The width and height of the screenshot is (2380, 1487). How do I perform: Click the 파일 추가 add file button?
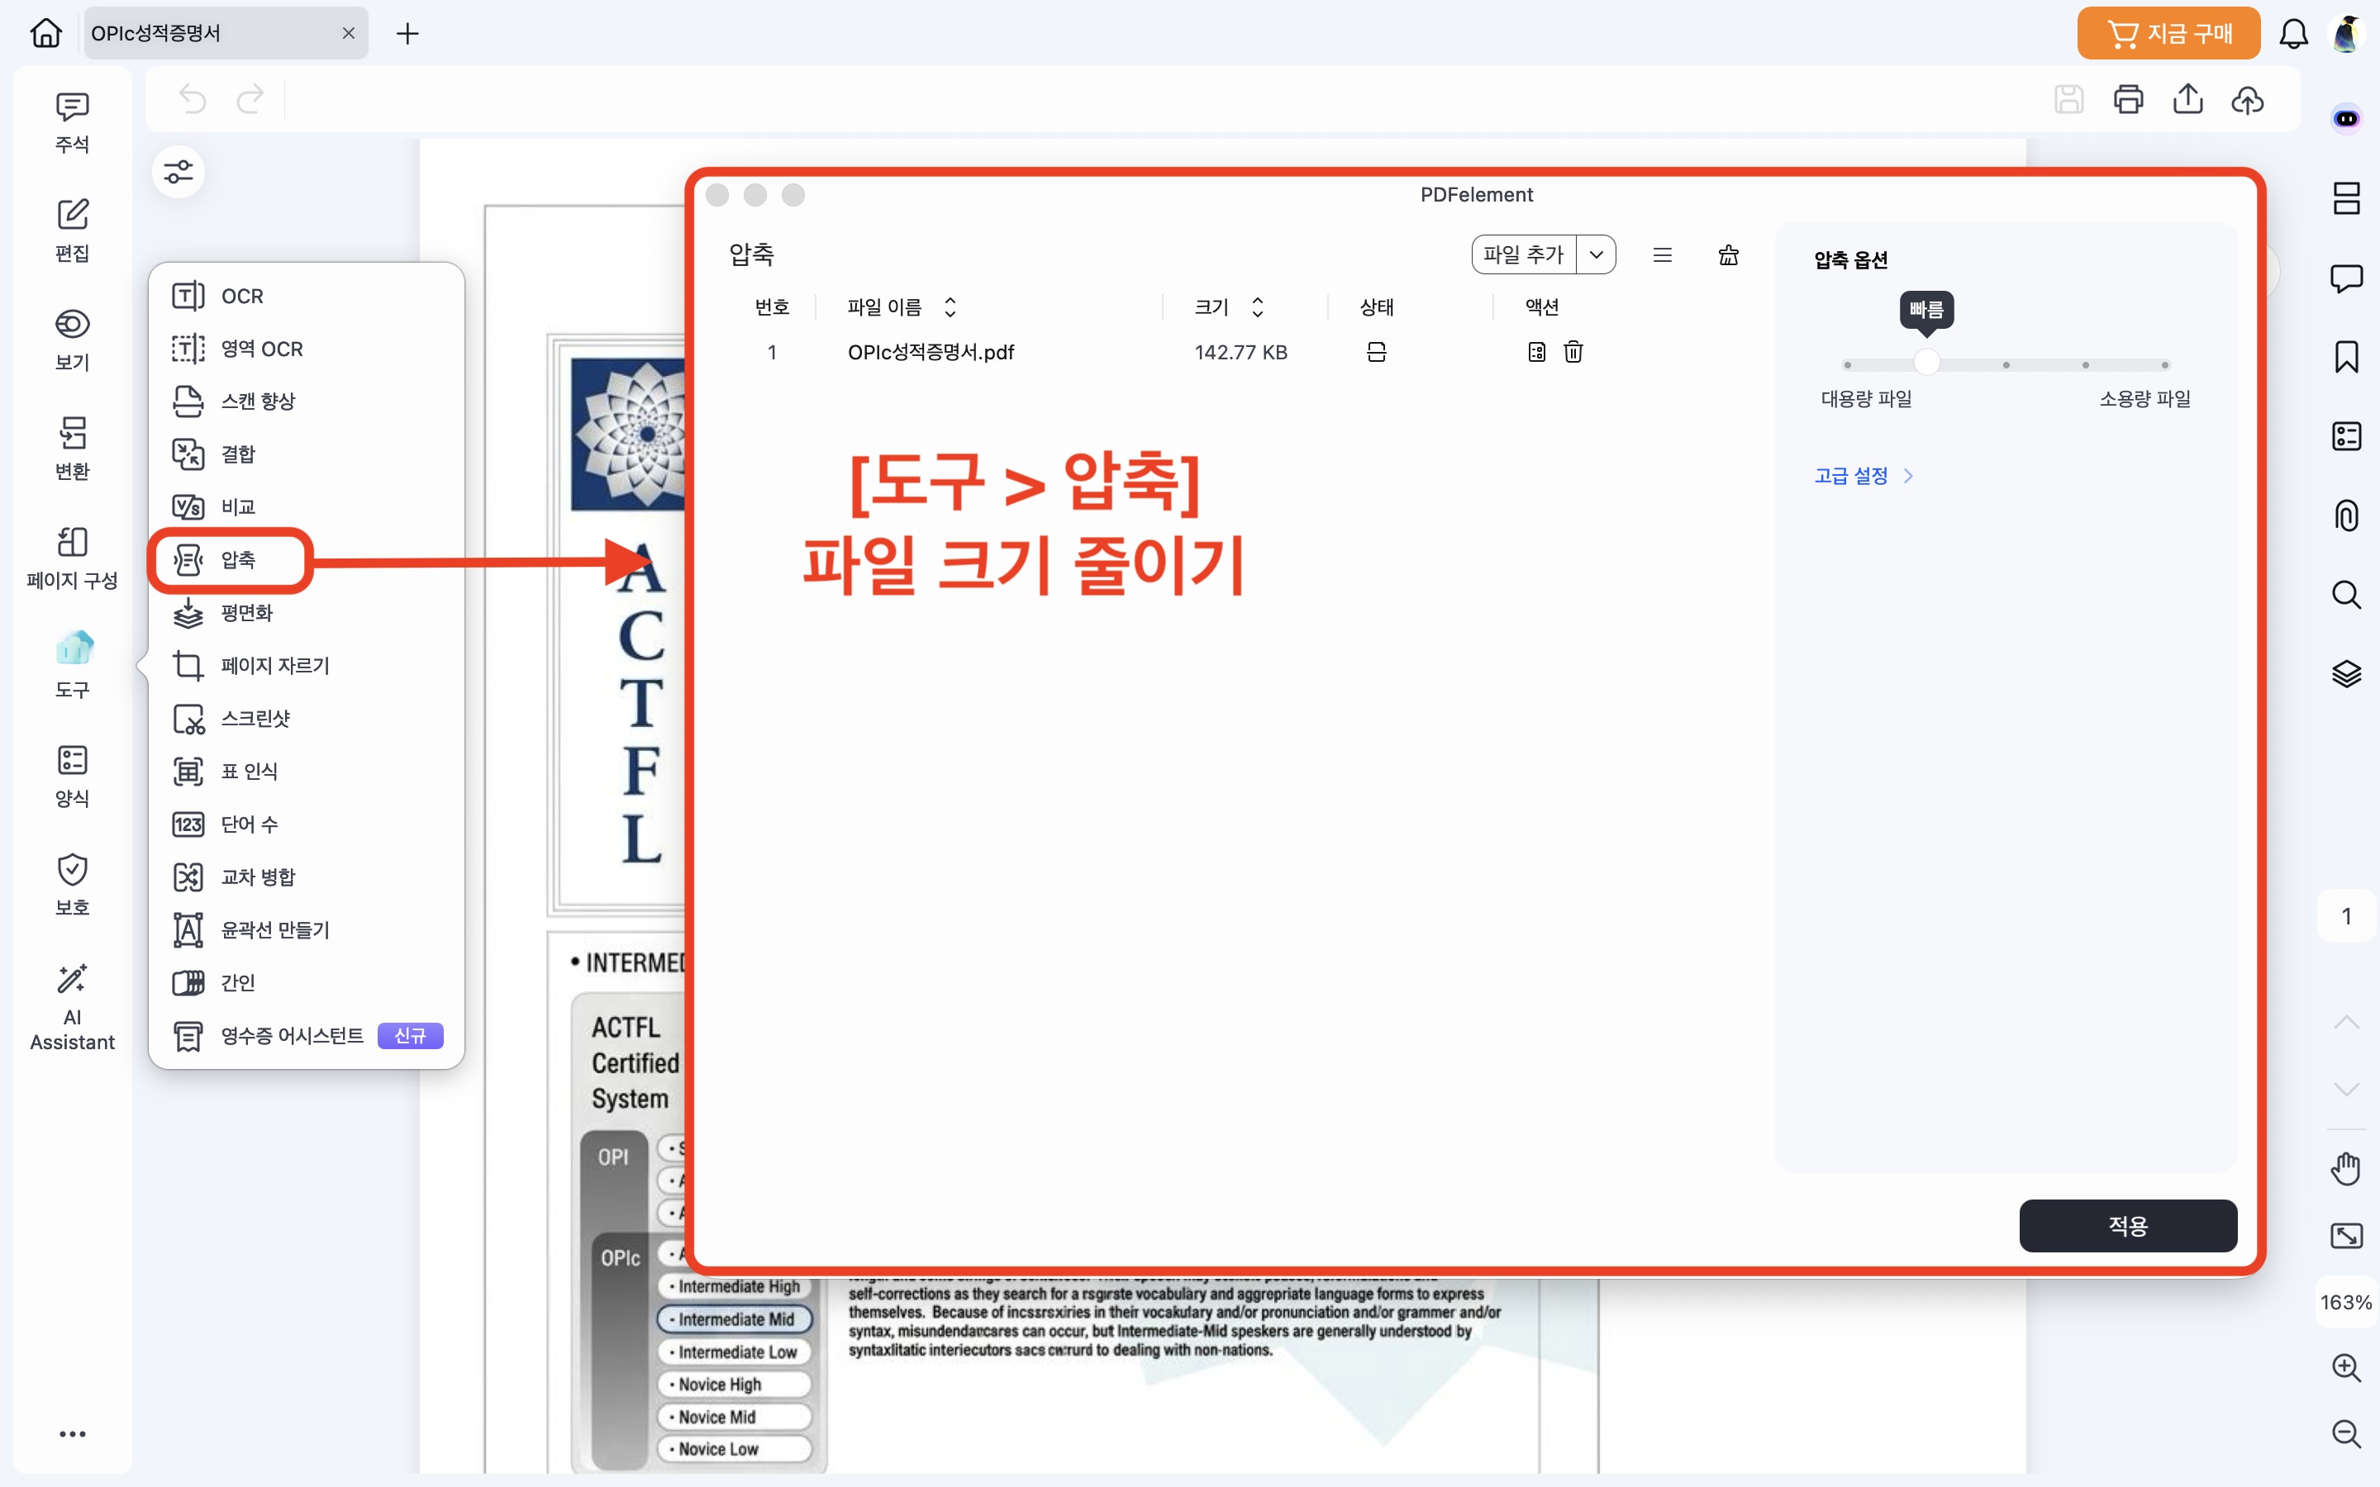coord(1523,254)
